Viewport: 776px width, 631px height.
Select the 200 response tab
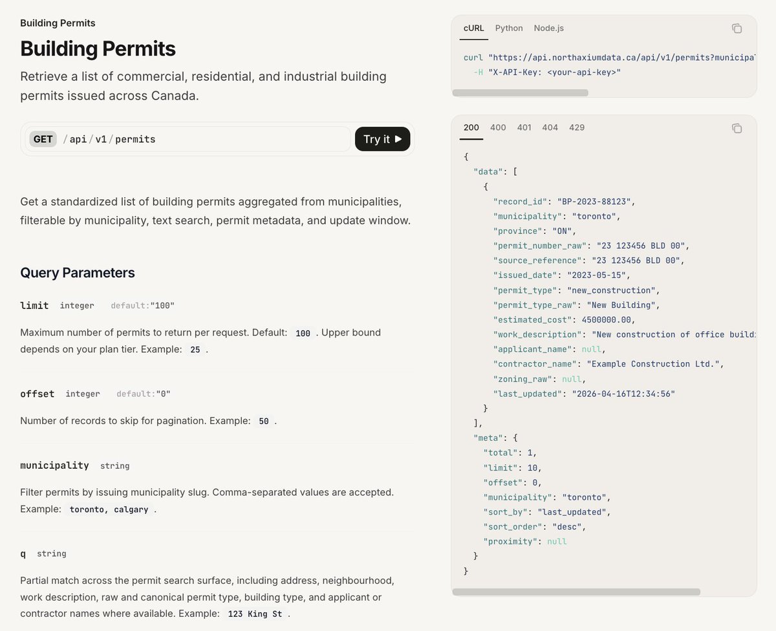pos(471,128)
